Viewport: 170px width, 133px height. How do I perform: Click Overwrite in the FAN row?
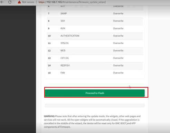tap(118, 73)
